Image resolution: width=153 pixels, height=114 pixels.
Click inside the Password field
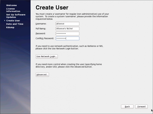point(67,33)
